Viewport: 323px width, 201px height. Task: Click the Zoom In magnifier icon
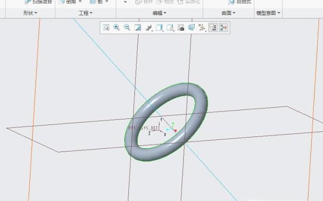[x=117, y=28]
